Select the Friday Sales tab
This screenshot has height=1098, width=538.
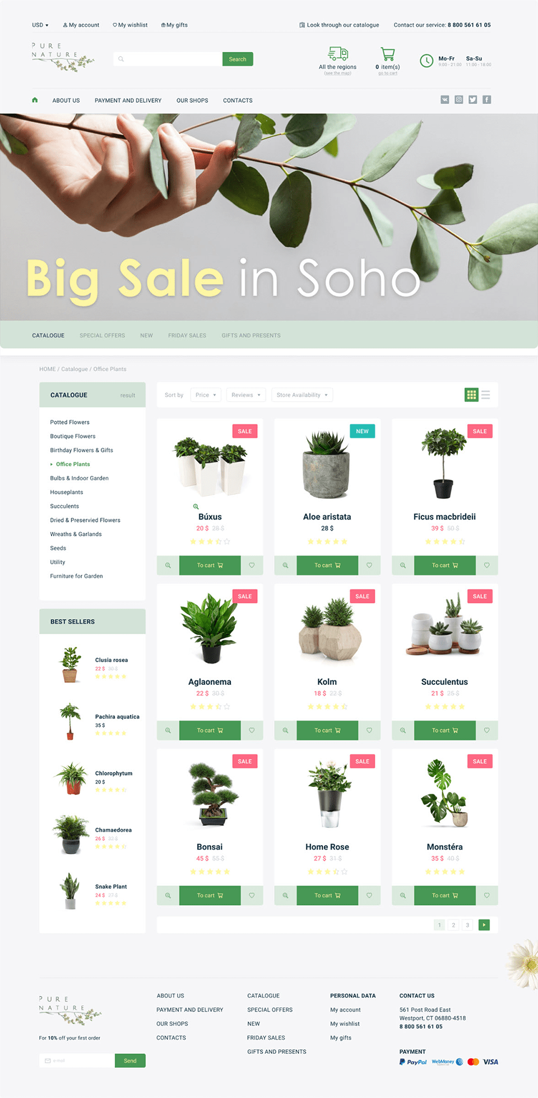click(187, 336)
